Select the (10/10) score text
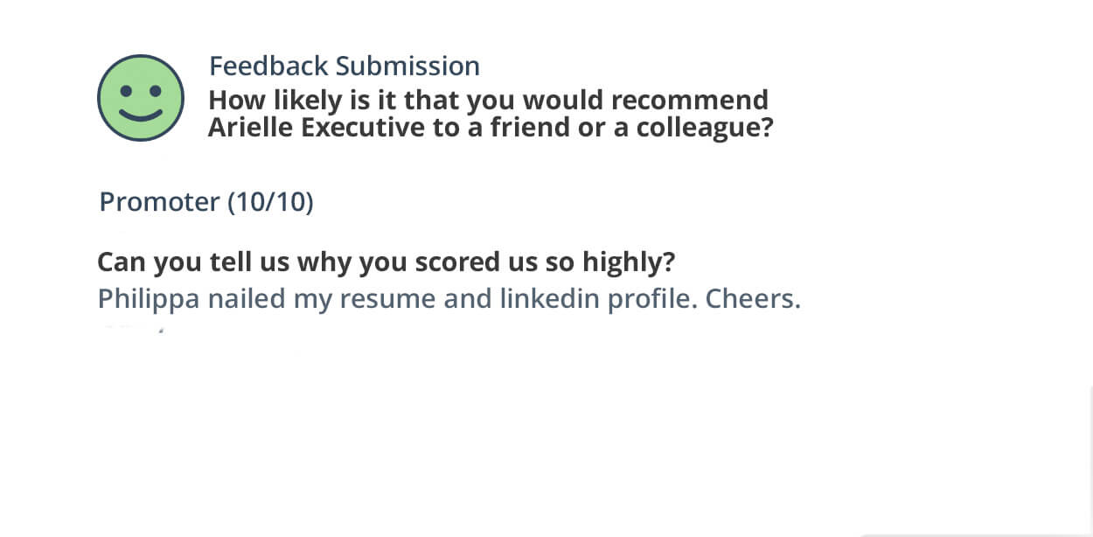The image size is (1093, 537). 270,202
